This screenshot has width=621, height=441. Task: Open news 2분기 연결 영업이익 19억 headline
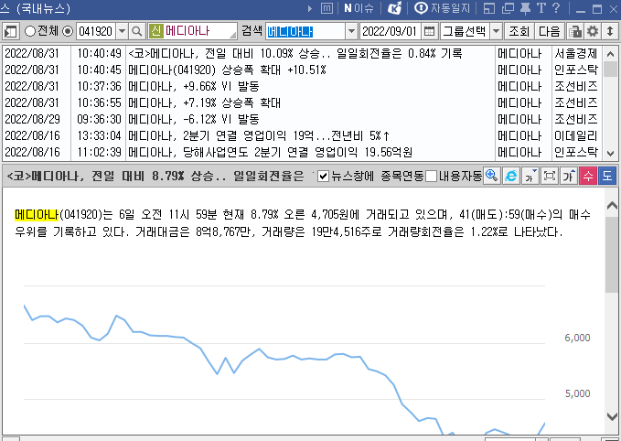tap(259, 136)
